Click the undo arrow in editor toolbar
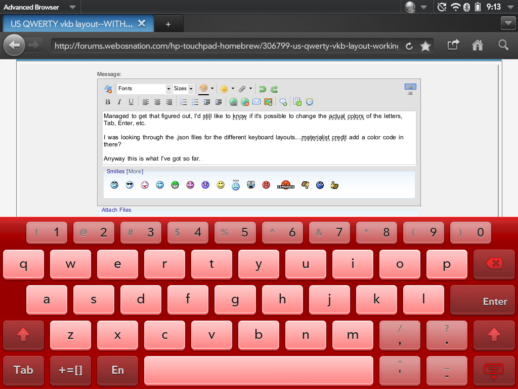Image resolution: width=518 pixels, height=389 pixels. [x=262, y=89]
